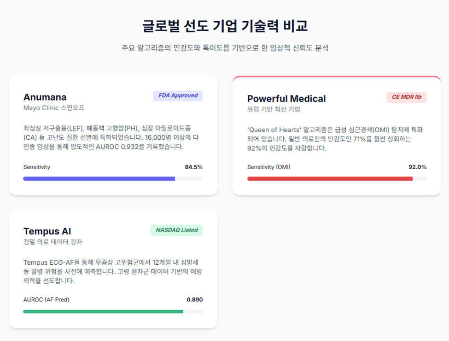Click the NASDAQ Listed badge
Viewport: 449px width, 341px height.
(x=176, y=230)
